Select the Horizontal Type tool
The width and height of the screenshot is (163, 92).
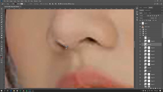tap(2, 42)
